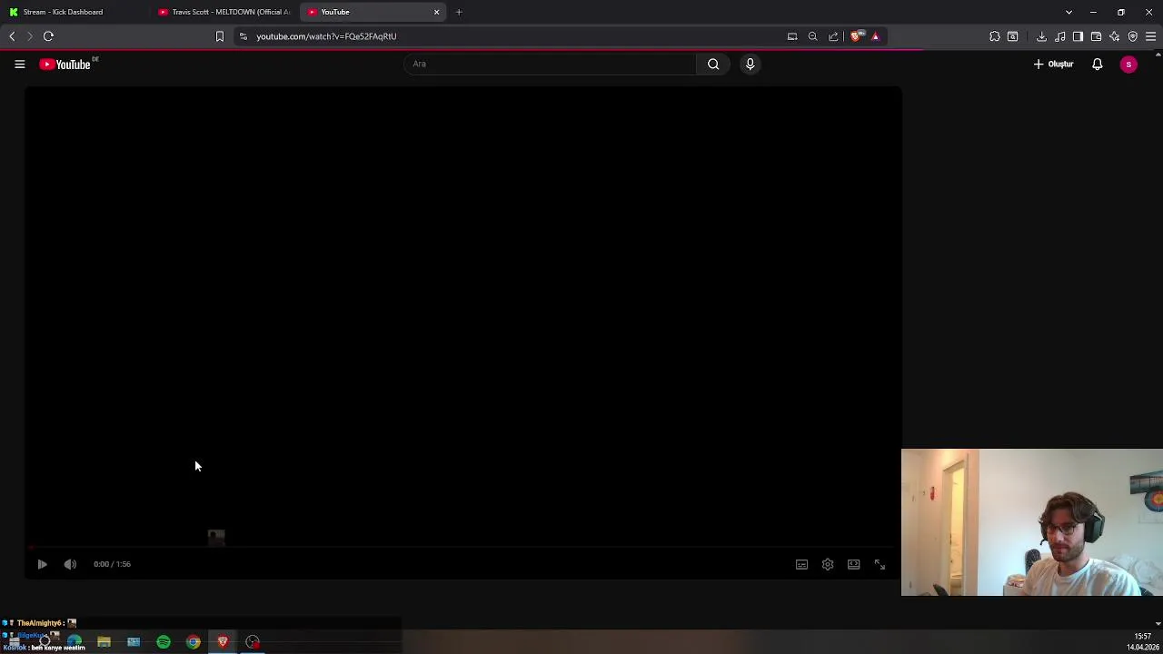Viewport: 1163px width, 654px height.
Task: Open the find-in-page search panel icon beside the puzzle icon
Action: (1012, 36)
